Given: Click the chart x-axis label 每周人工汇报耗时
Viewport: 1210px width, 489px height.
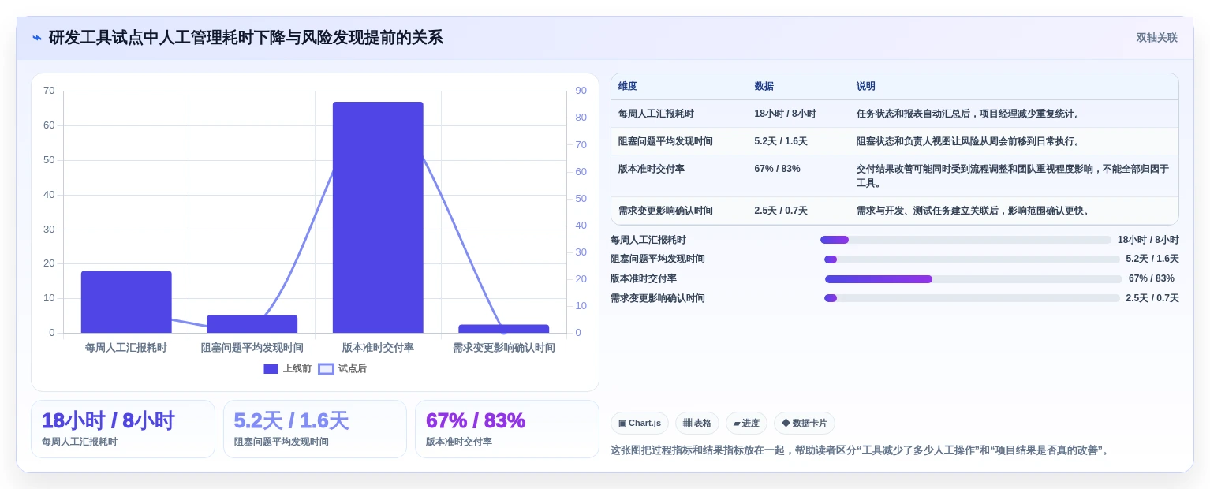Looking at the screenshot, I should 126,348.
